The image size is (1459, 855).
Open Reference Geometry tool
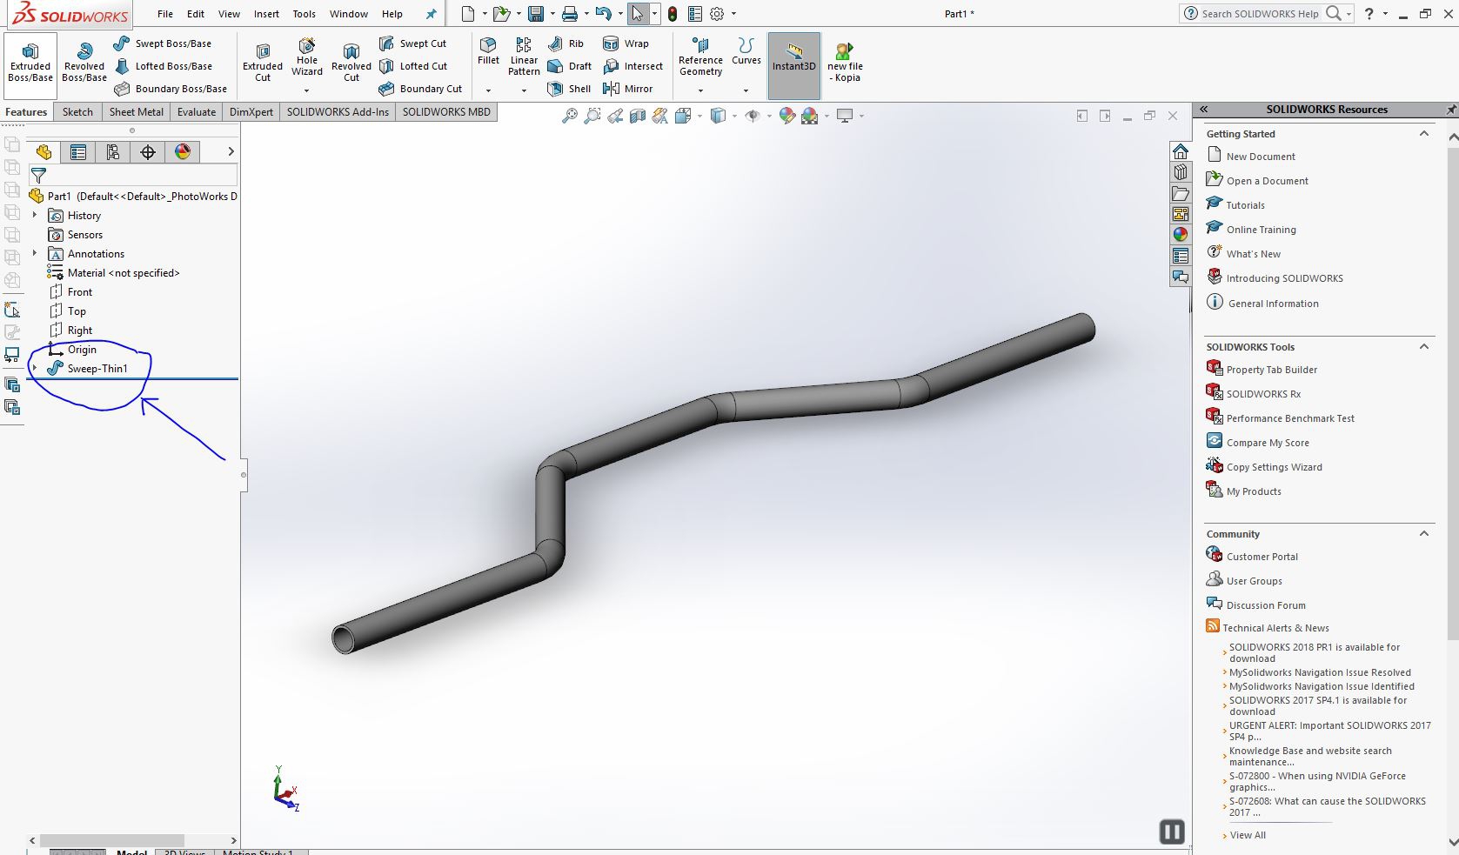[700, 57]
